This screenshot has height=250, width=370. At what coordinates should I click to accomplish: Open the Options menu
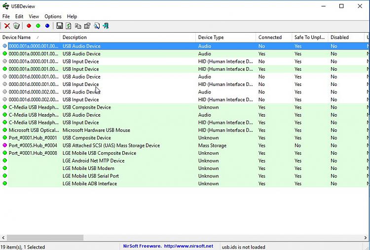53,16
